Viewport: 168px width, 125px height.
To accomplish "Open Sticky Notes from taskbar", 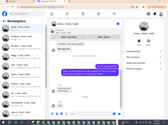I will tap(38, 122).
